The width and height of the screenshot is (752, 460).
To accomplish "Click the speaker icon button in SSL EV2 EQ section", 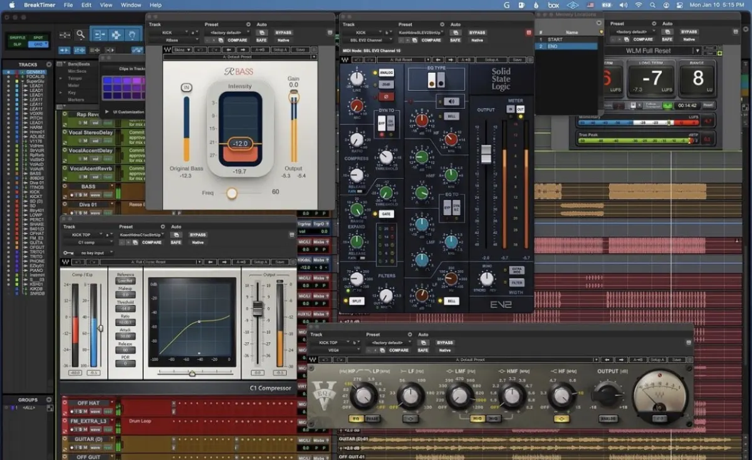I will (451, 101).
